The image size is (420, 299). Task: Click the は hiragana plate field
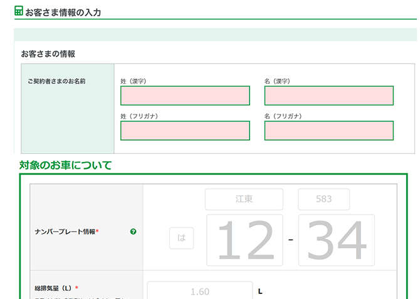coord(181,238)
